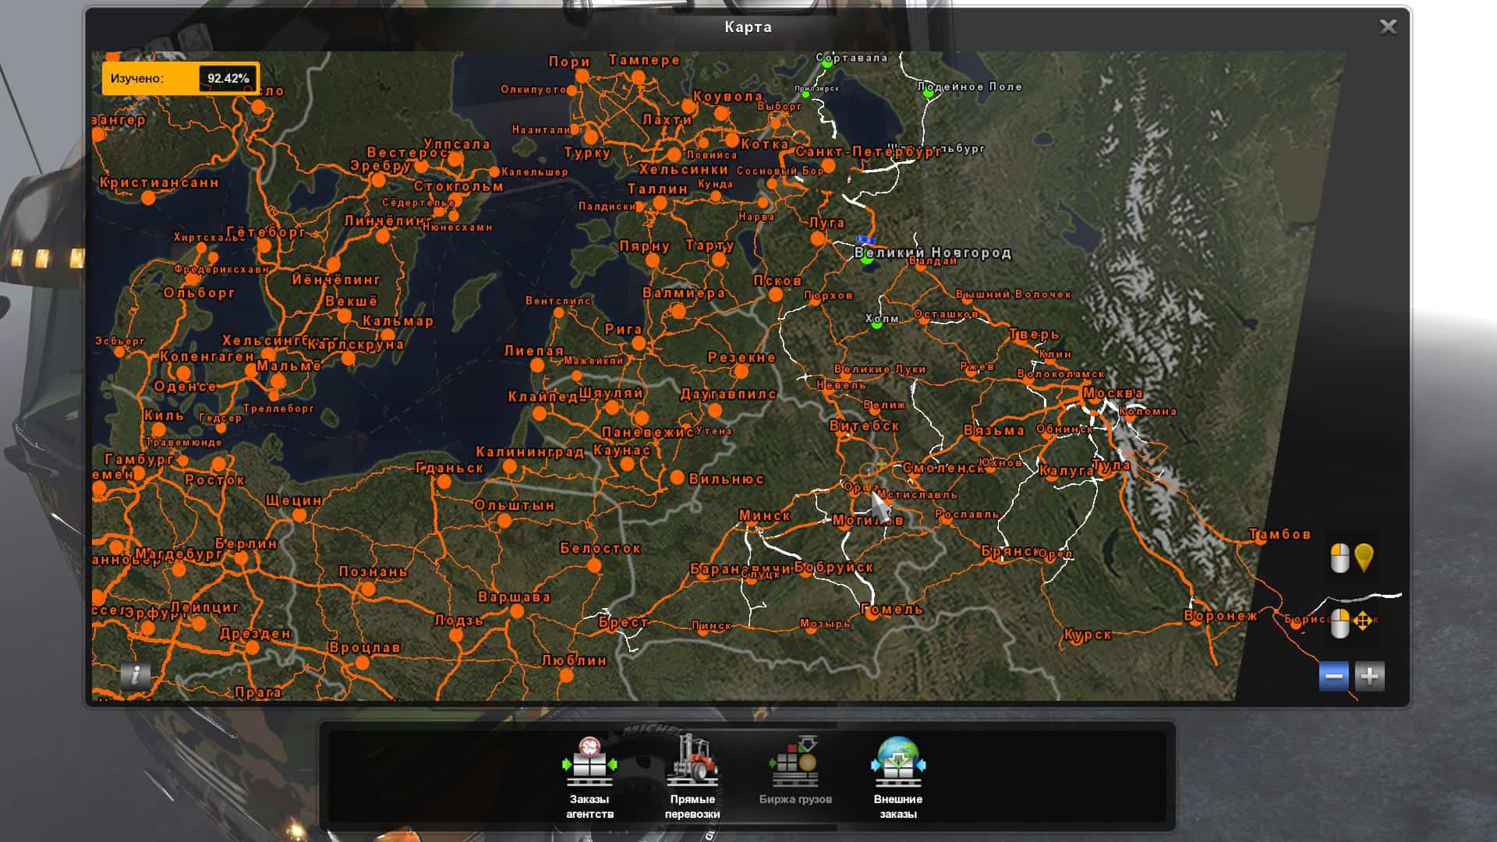Click the map zoom out minus button
Viewport: 1497px width, 842px height.
tap(1333, 676)
